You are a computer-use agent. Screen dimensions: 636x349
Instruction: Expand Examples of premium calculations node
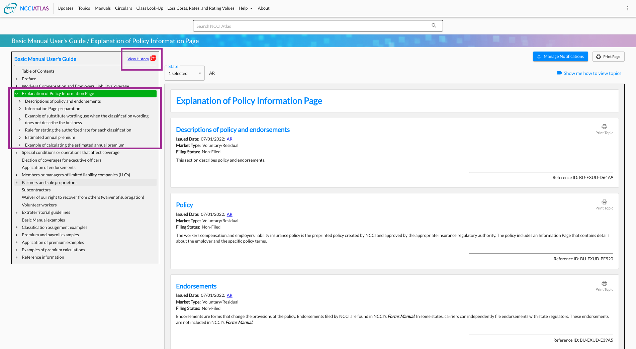[17, 250]
